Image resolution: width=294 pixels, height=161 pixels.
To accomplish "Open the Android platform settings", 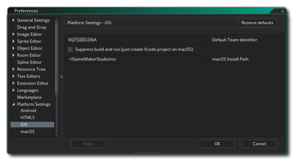I will coord(28,111).
